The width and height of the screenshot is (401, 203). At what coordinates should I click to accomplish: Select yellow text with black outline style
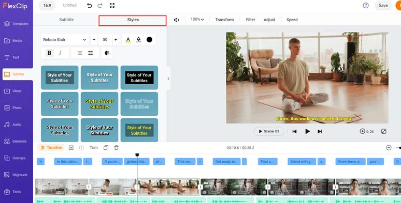coord(99,104)
